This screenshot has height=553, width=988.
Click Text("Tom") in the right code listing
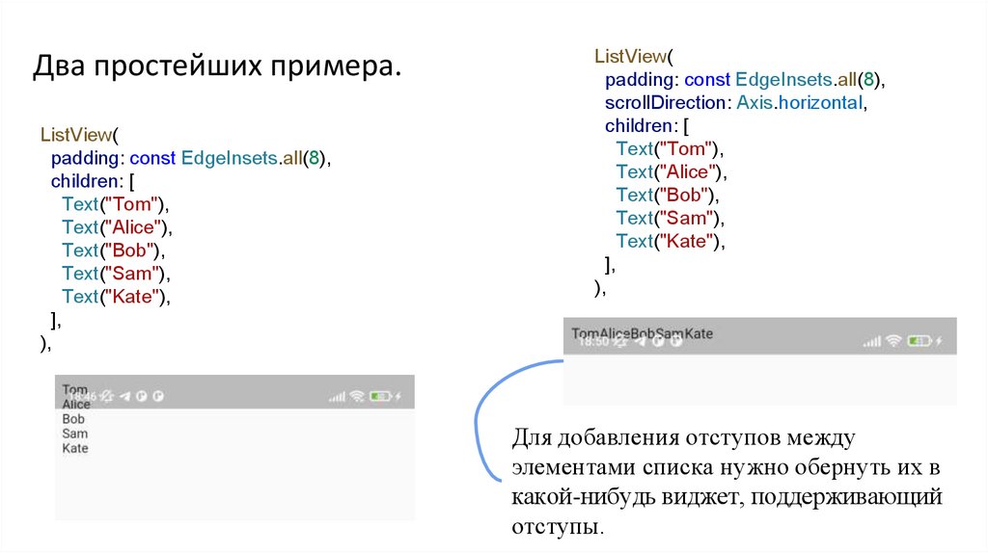pyautogui.click(x=670, y=149)
